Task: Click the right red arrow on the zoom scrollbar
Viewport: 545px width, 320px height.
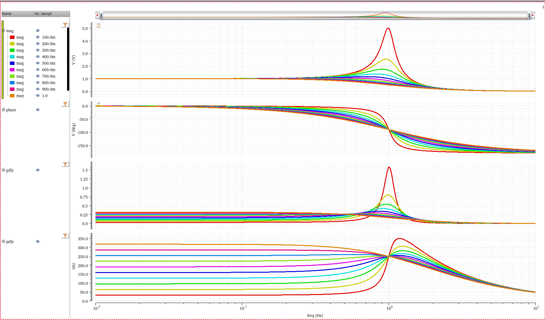Action: (x=533, y=15)
